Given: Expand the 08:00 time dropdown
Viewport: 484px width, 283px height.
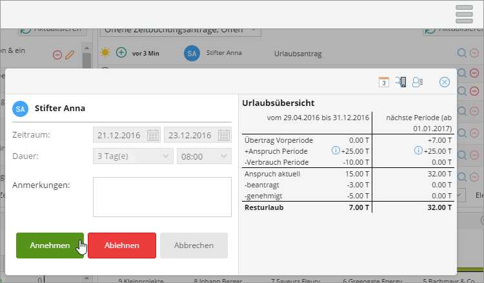Looking at the screenshot, I should point(223,156).
